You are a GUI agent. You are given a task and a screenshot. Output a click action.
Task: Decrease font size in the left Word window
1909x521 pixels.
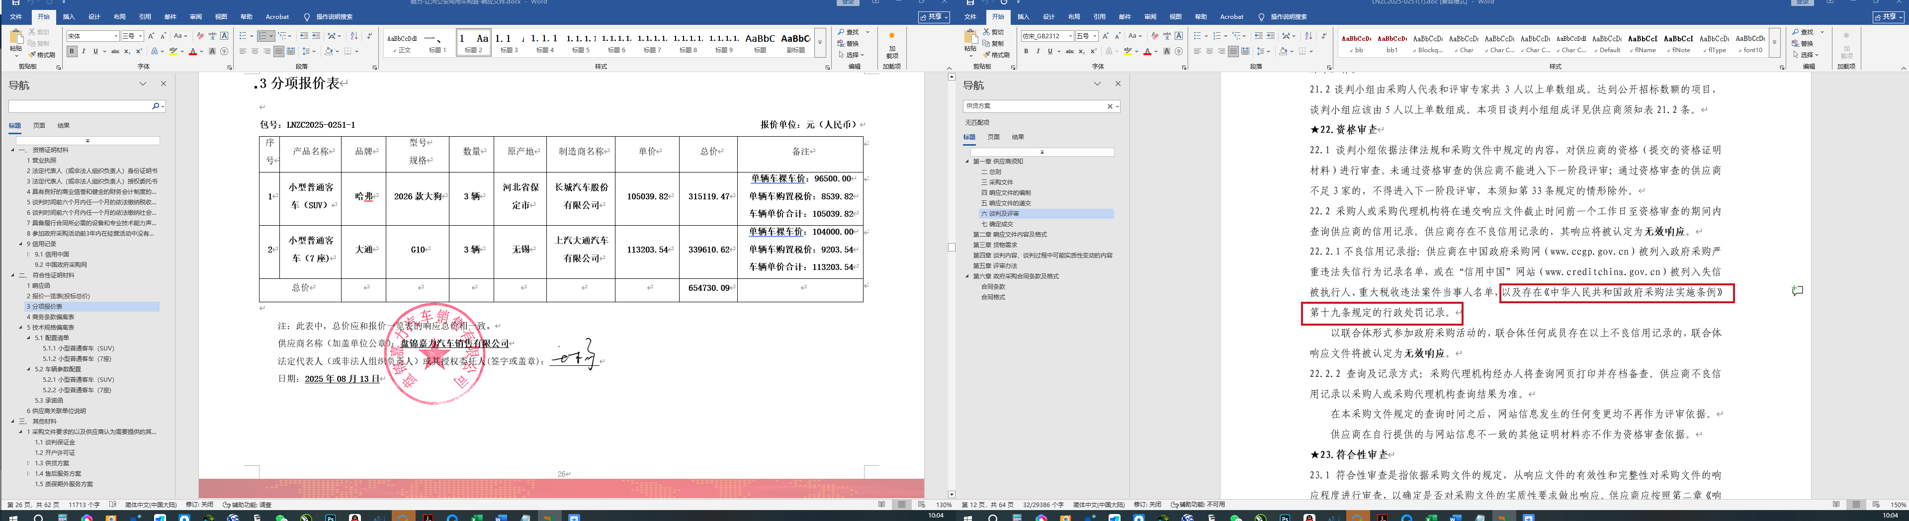(163, 36)
